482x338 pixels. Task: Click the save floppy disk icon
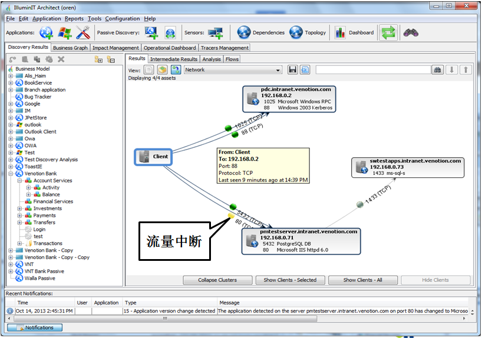point(292,69)
